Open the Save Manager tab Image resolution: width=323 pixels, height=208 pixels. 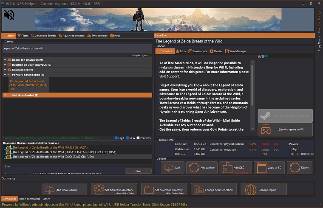click(235, 51)
